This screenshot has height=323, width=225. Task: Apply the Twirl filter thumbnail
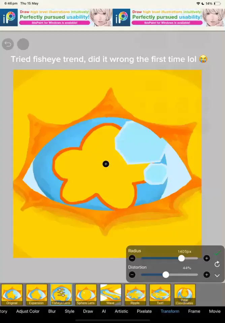coord(160,295)
